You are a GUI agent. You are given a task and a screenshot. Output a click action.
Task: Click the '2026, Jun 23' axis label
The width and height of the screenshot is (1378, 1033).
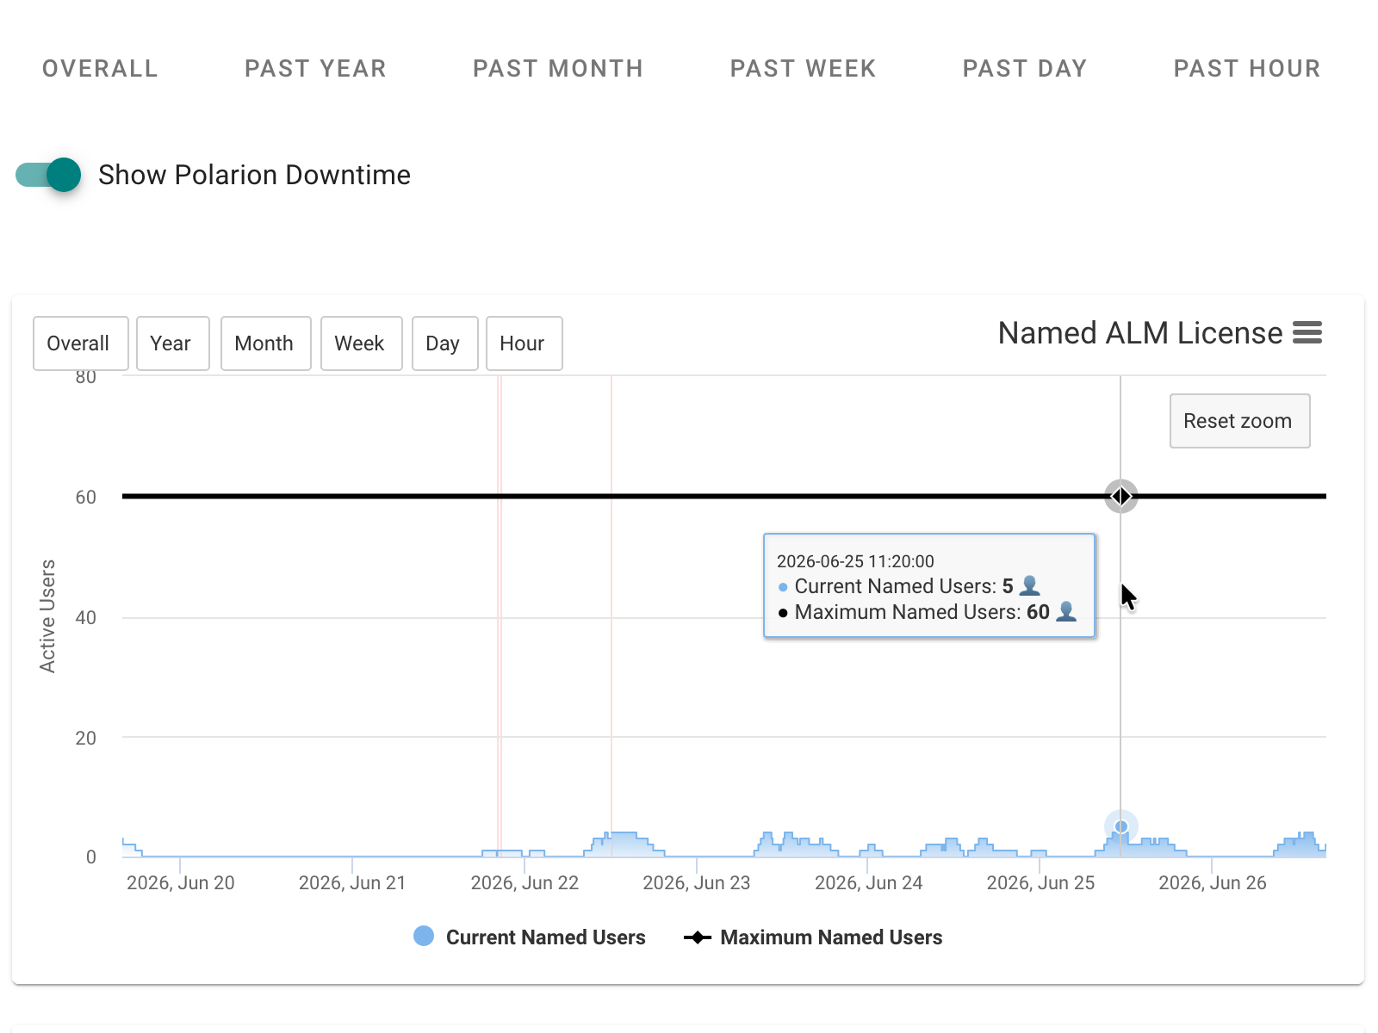697,883
